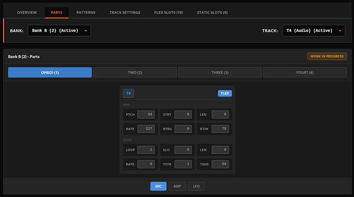354x197 pixels.
Task: Click the RTIM value field showing 79
Action: [220, 129]
